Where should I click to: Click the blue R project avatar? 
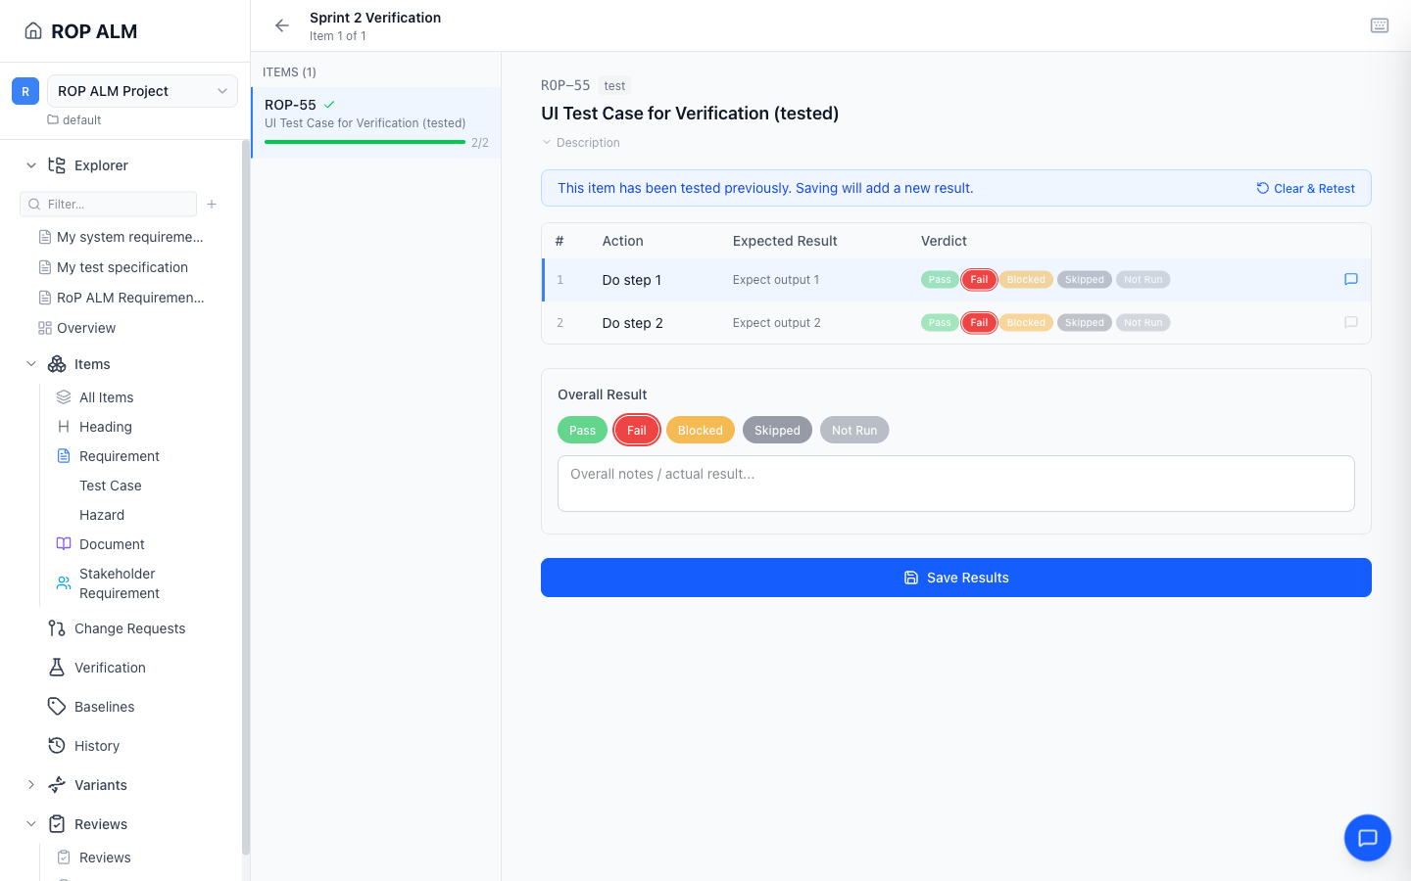(25, 91)
